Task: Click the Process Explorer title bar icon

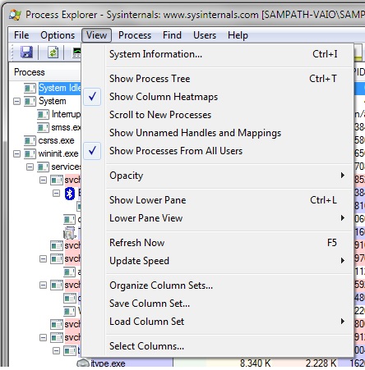Action: [15, 15]
